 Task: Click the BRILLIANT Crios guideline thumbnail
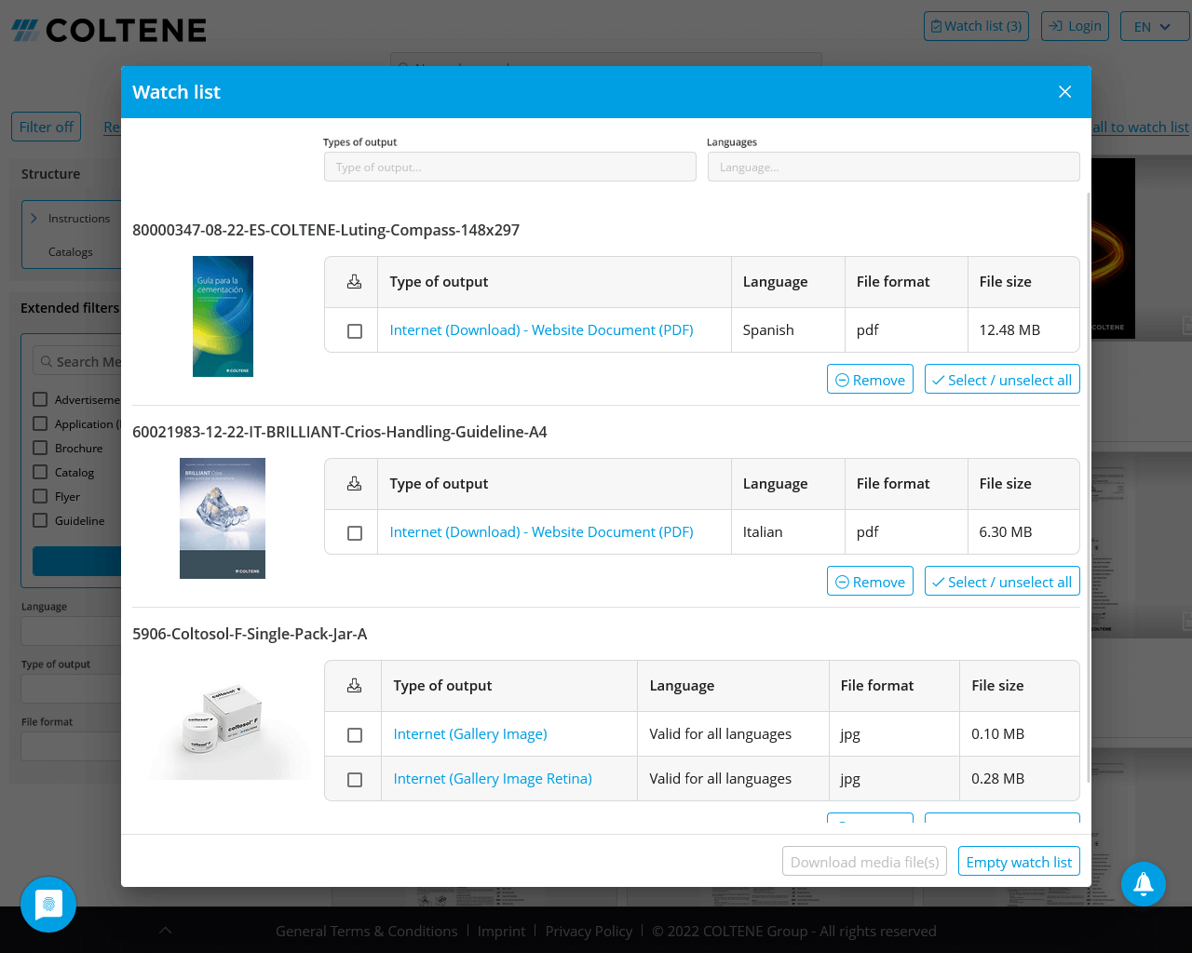tap(223, 518)
